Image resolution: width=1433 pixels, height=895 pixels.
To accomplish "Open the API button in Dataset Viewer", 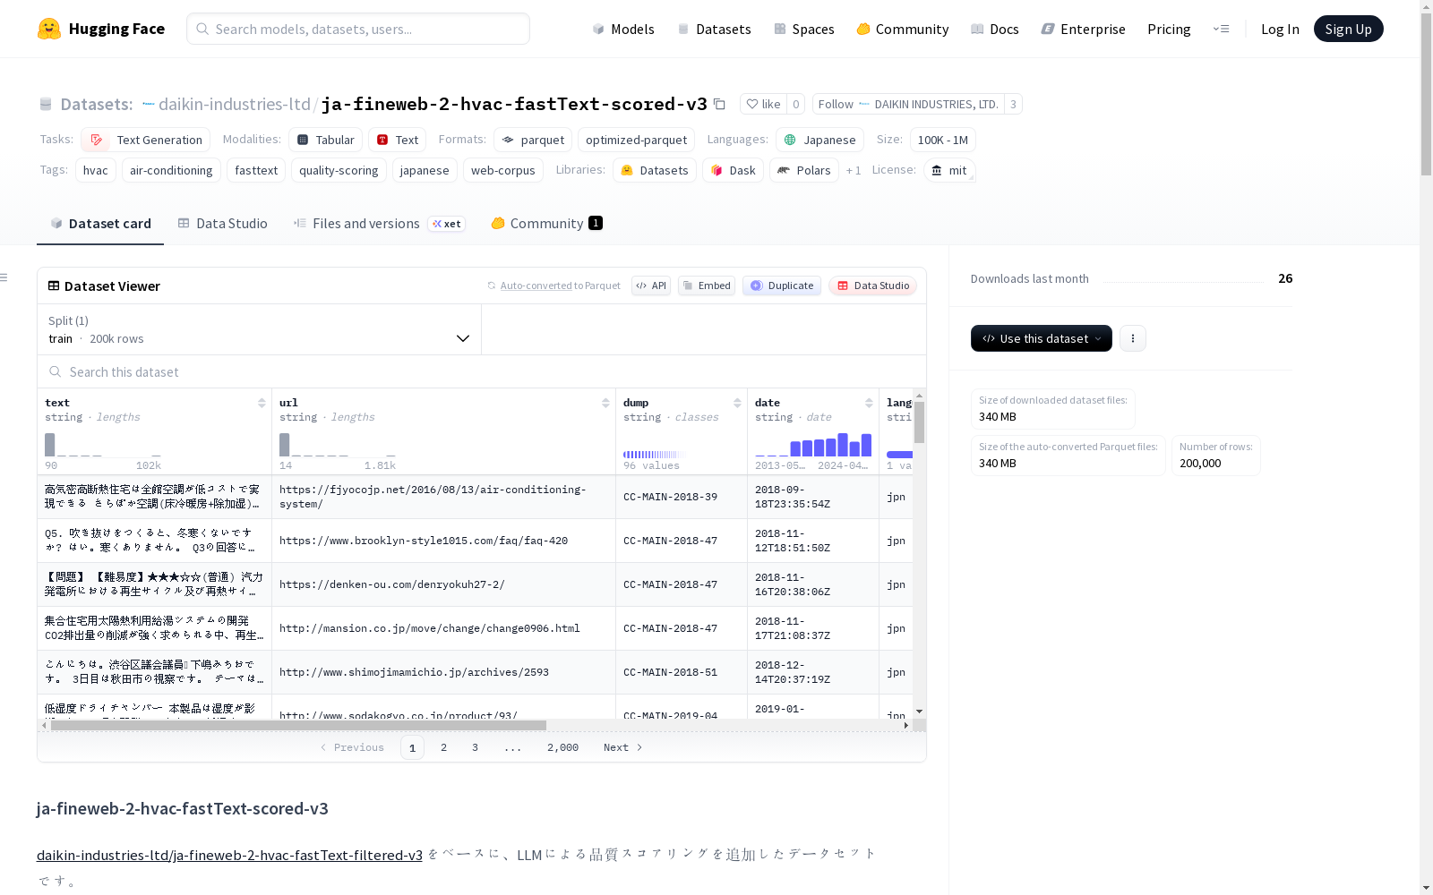I will pos(651,286).
